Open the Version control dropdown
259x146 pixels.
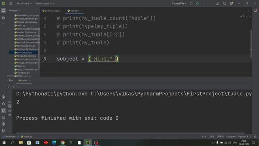pyautogui.click(x=45, y=3)
